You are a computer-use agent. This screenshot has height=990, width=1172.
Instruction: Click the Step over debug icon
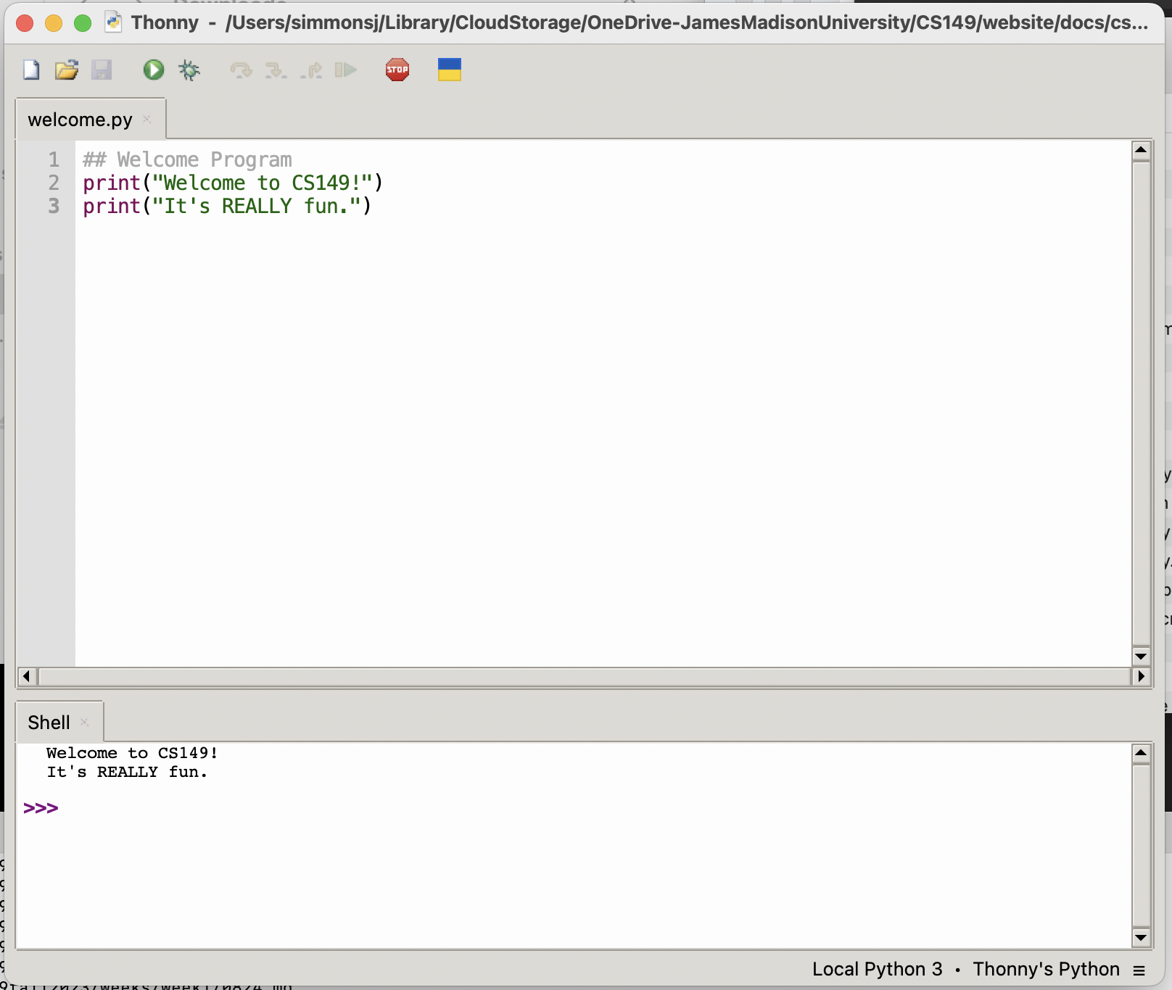(241, 70)
